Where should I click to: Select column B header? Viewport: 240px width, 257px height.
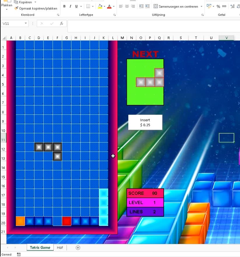click(20, 38)
